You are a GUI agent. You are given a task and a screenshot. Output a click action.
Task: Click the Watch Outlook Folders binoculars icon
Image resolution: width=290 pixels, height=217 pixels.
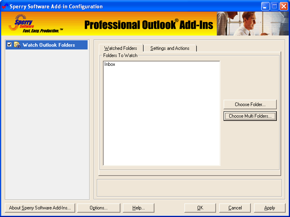coord(17,45)
